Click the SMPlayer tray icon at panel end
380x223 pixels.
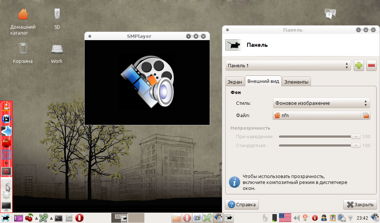(375, 218)
